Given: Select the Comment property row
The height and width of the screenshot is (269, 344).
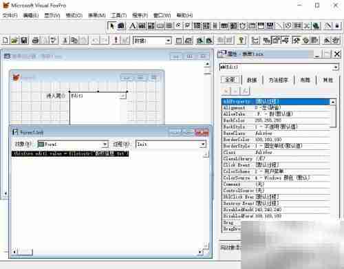Looking at the screenshot, I should click(x=276, y=184).
